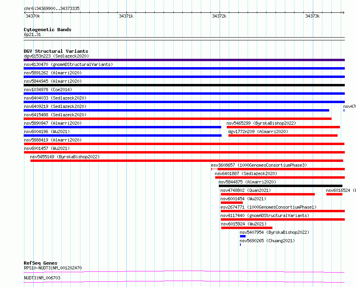Click the black nsv5844945 variant bar

click(x=184, y=85)
